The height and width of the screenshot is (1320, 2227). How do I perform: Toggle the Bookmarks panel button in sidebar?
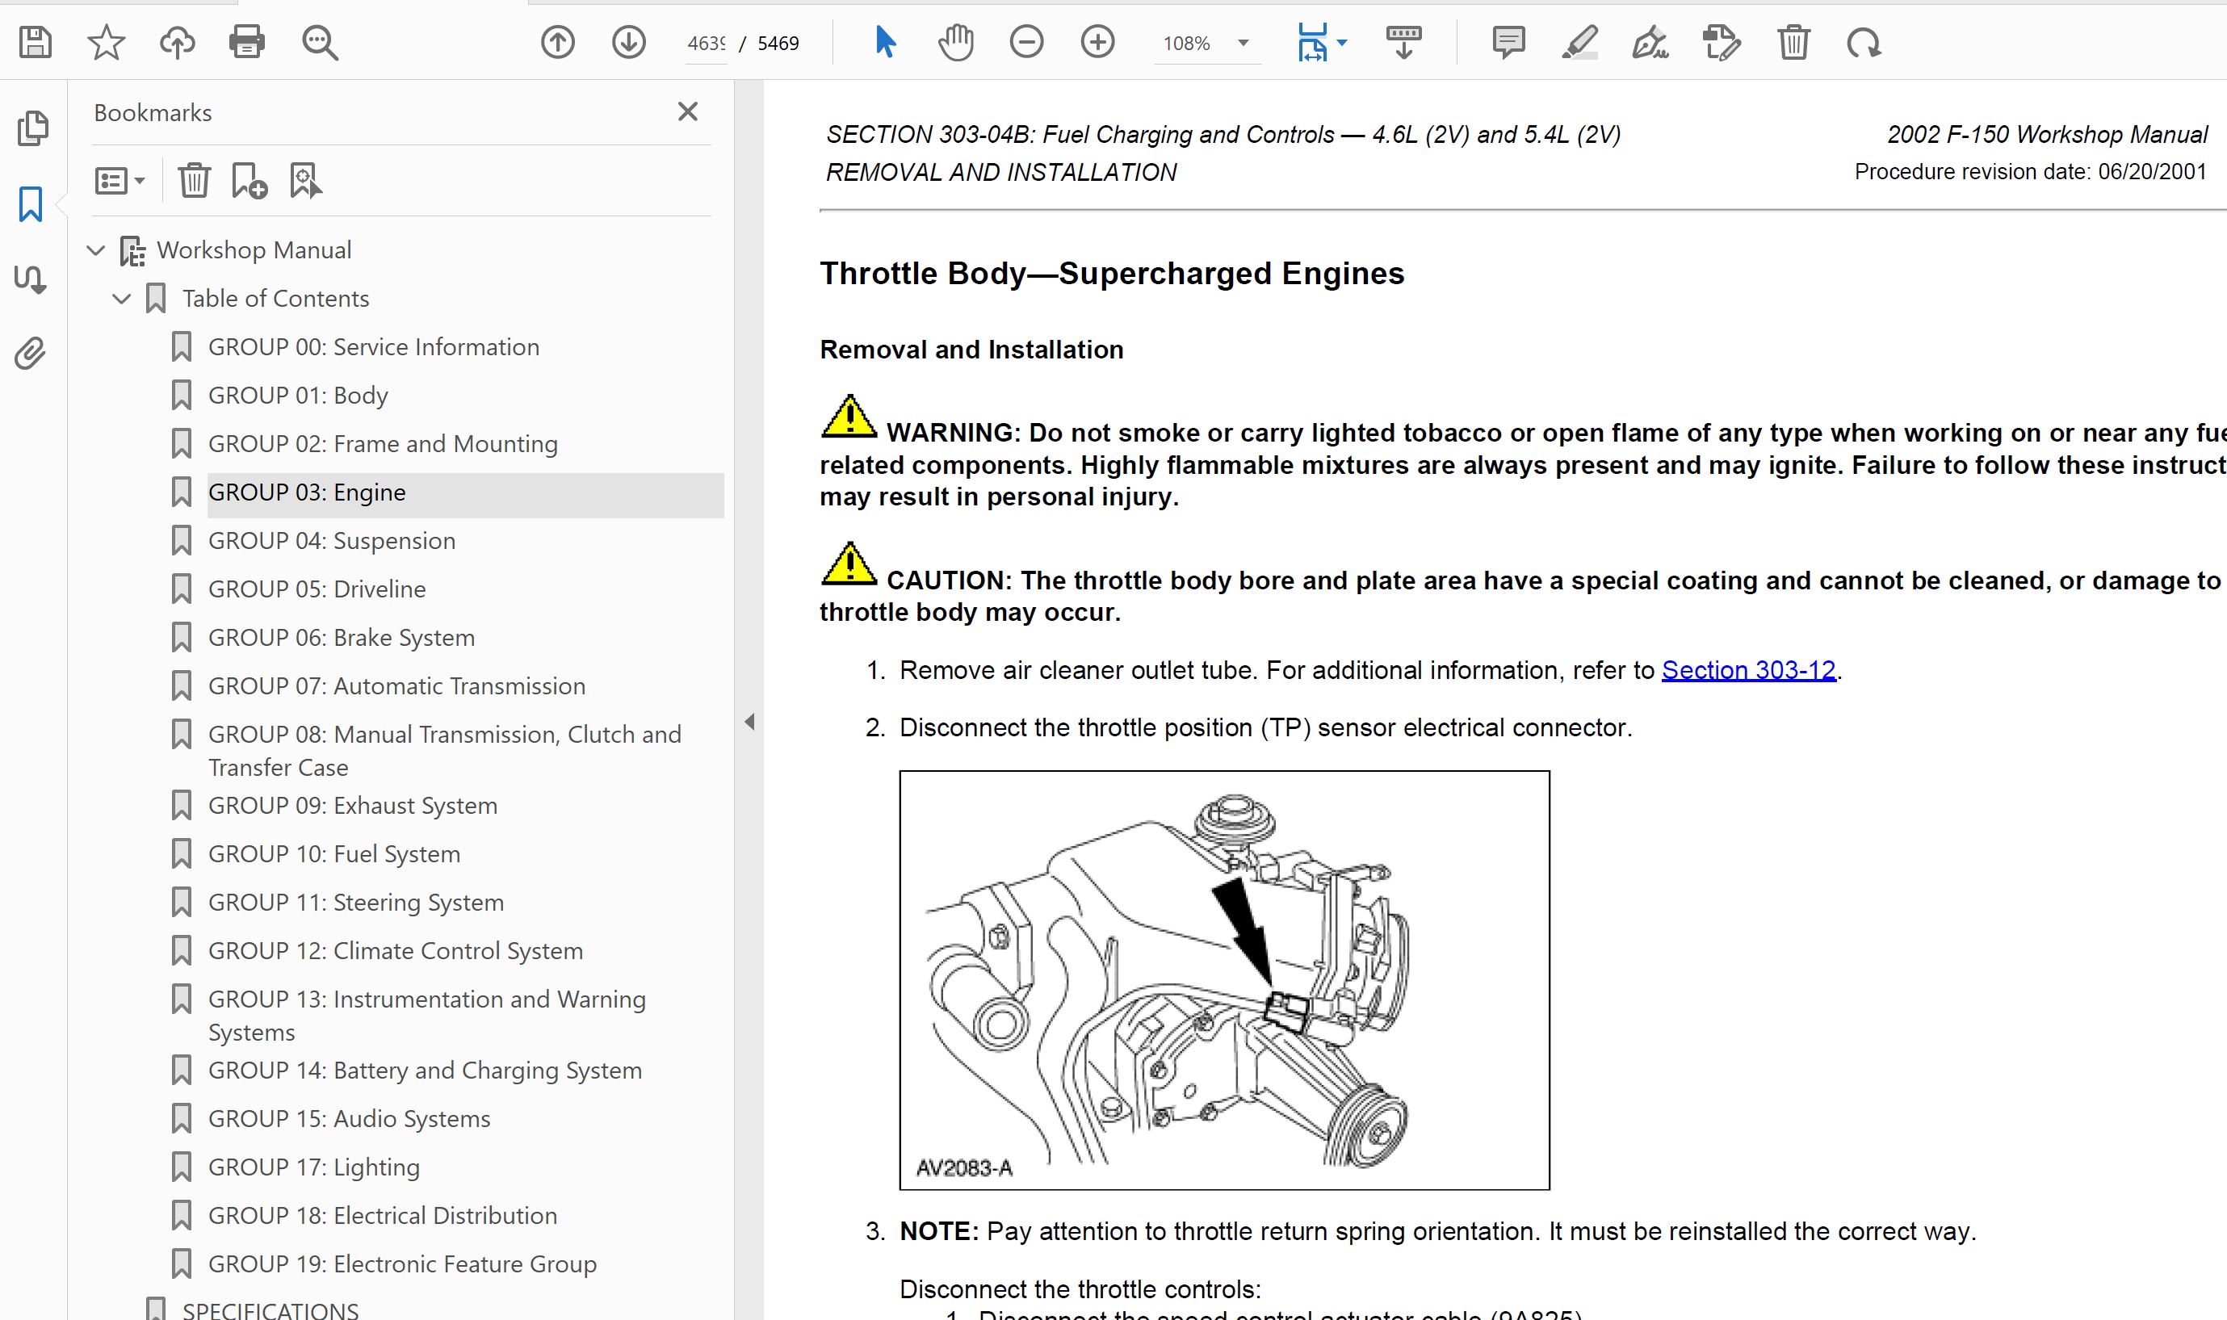coord(30,203)
